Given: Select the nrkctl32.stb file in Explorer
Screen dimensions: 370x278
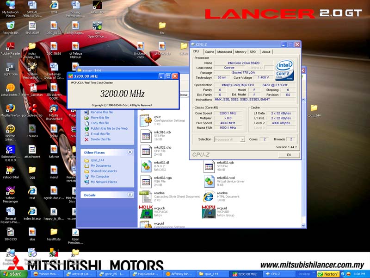Looking at the screenshot, I should [219, 166].
